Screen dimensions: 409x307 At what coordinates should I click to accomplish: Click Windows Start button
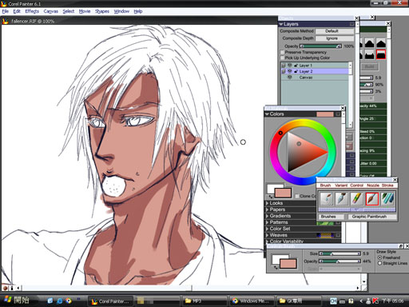(x=17, y=301)
